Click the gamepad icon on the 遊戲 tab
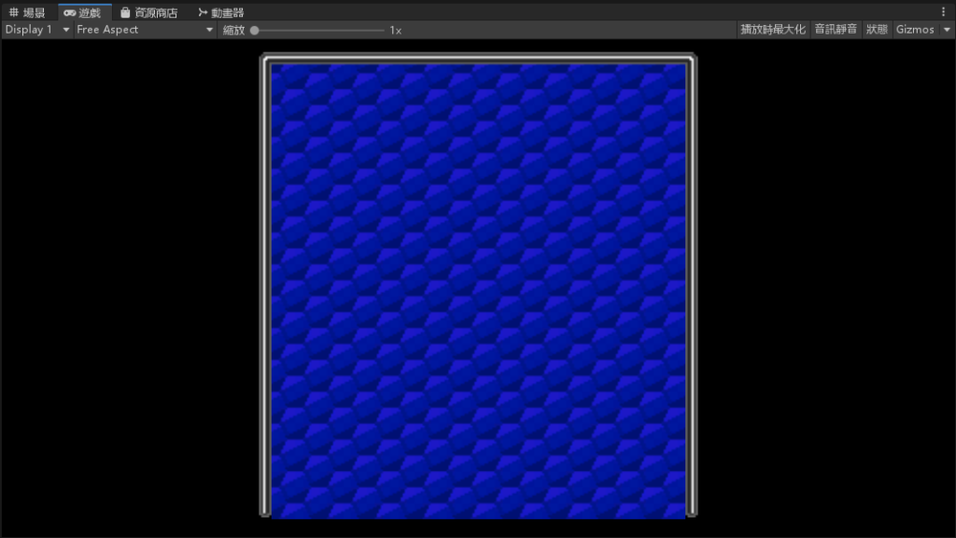 pyautogui.click(x=70, y=13)
